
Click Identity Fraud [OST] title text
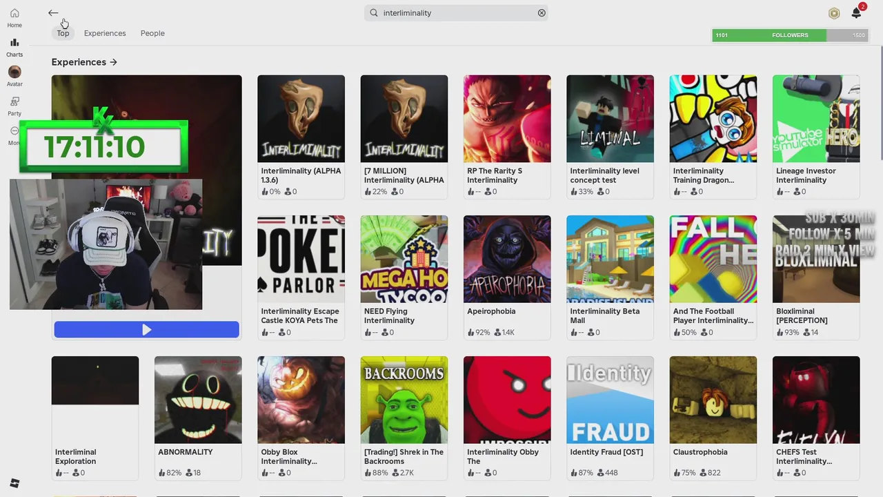point(606,452)
